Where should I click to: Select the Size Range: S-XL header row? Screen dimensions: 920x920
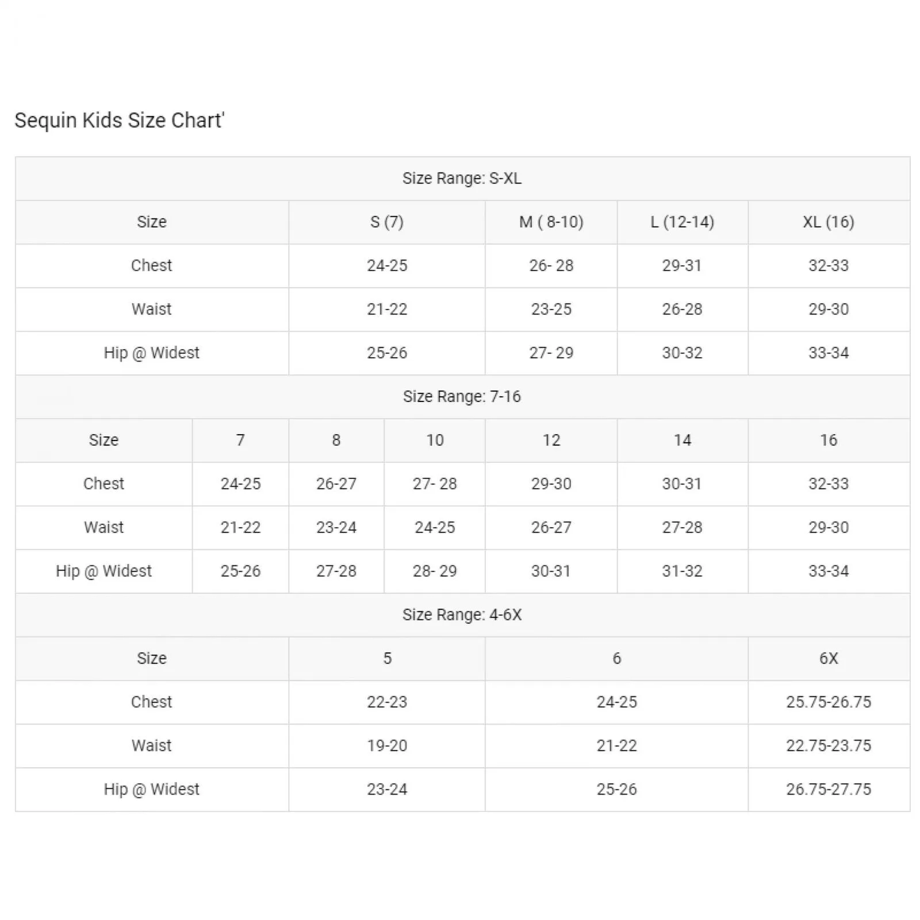[462, 178]
